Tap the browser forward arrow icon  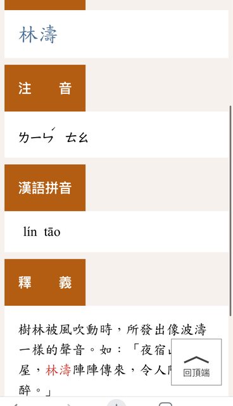click(x=69, y=405)
